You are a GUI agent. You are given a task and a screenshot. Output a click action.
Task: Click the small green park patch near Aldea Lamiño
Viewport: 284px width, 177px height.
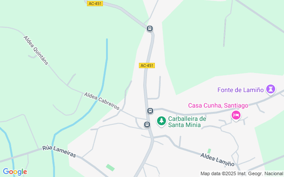click(209, 151)
